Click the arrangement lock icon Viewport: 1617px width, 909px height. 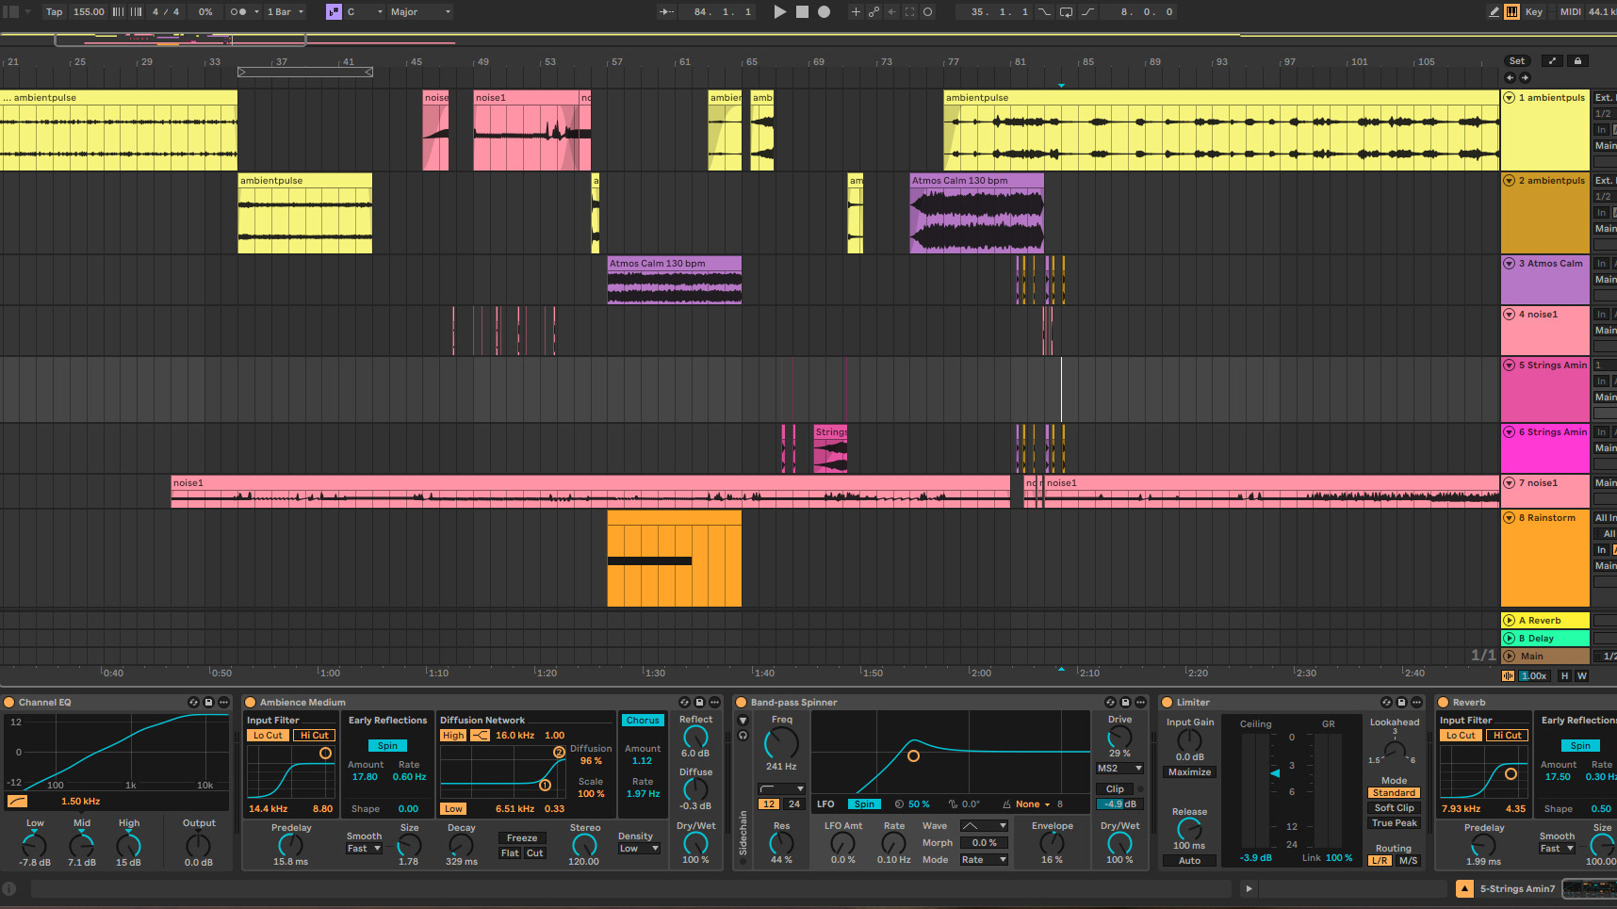[1577, 60]
